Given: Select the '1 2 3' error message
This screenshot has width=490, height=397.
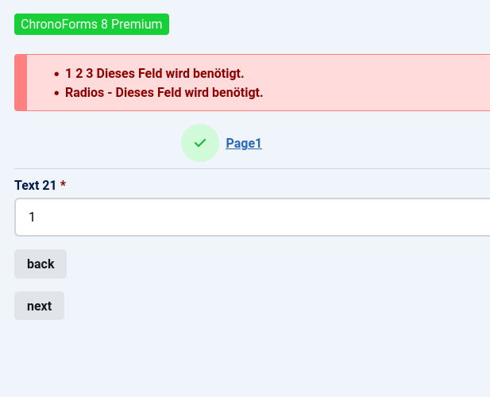Looking at the screenshot, I should tap(154, 74).
